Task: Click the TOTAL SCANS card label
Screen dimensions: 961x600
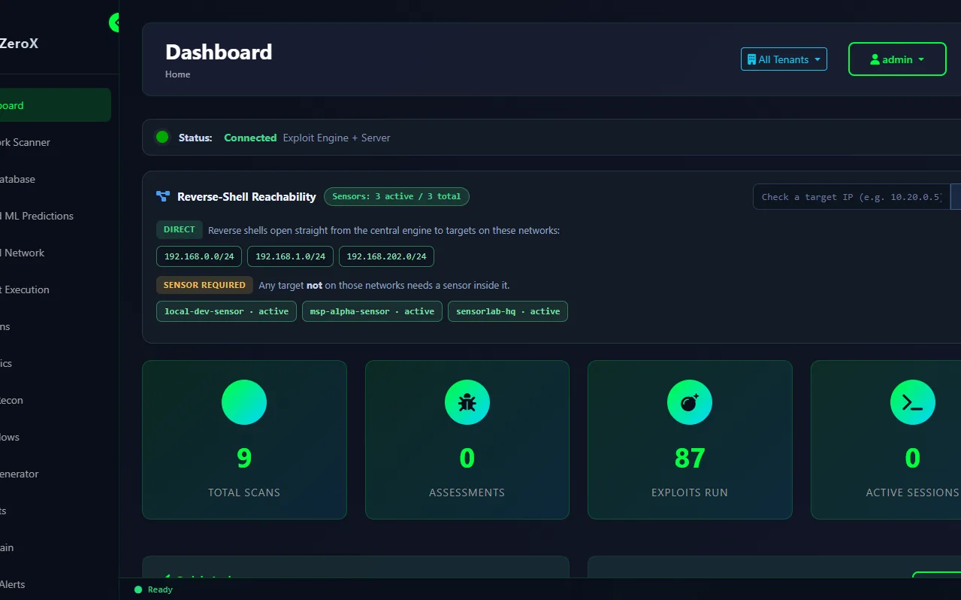Action: coord(244,492)
